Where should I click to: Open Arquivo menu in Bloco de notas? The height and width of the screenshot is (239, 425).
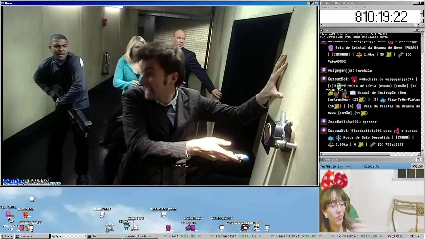pos(324,7)
